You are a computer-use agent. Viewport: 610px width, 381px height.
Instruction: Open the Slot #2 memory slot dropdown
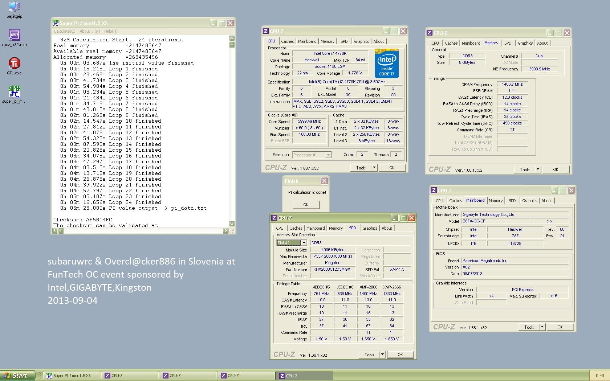point(292,243)
